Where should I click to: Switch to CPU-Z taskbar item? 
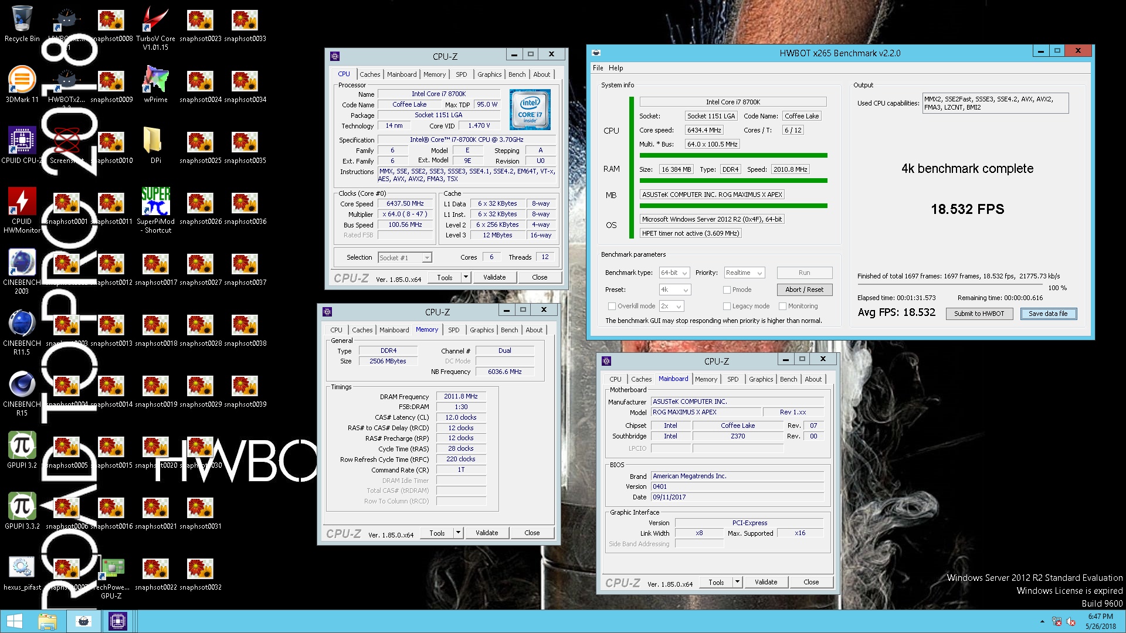tap(118, 621)
